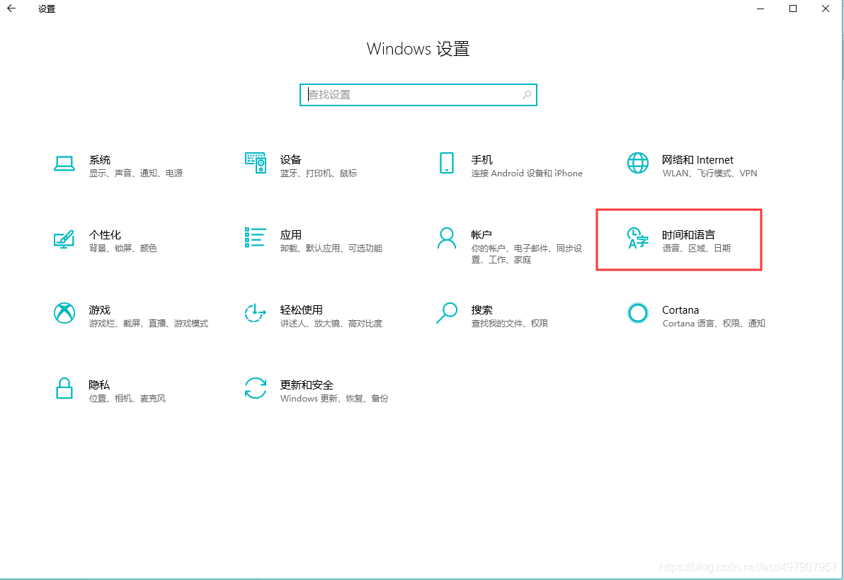Click description 查找我的文件、权限

click(x=510, y=324)
